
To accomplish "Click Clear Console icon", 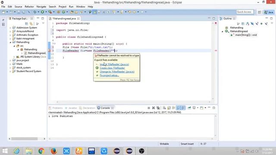I will click(x=164, y=108).
